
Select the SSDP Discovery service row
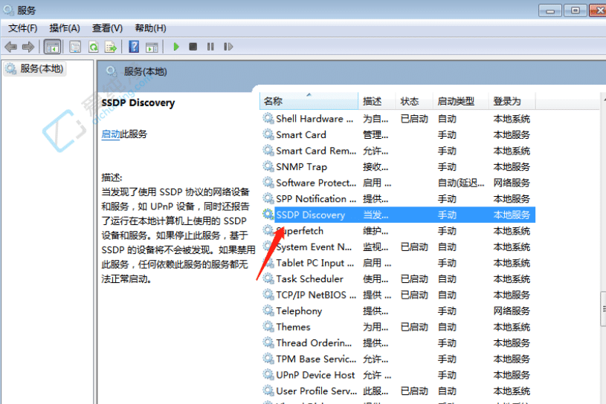(398, 215)
